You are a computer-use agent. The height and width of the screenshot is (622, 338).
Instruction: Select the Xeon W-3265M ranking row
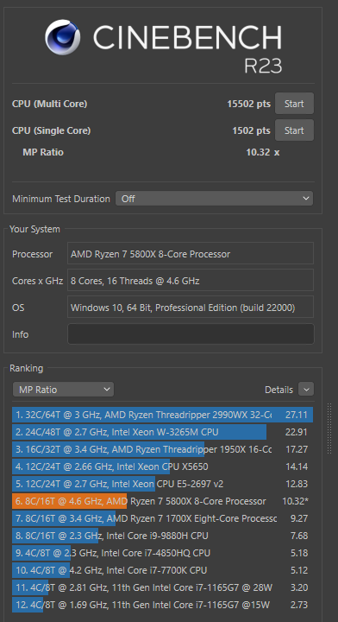click(162, 432)
